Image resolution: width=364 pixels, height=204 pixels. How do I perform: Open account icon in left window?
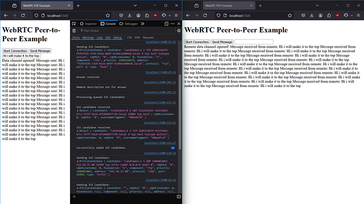[x=138, y=15]
